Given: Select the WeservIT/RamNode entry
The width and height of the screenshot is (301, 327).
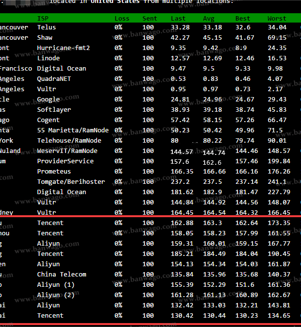Looking at the screenshot, I should click(67, 151).
